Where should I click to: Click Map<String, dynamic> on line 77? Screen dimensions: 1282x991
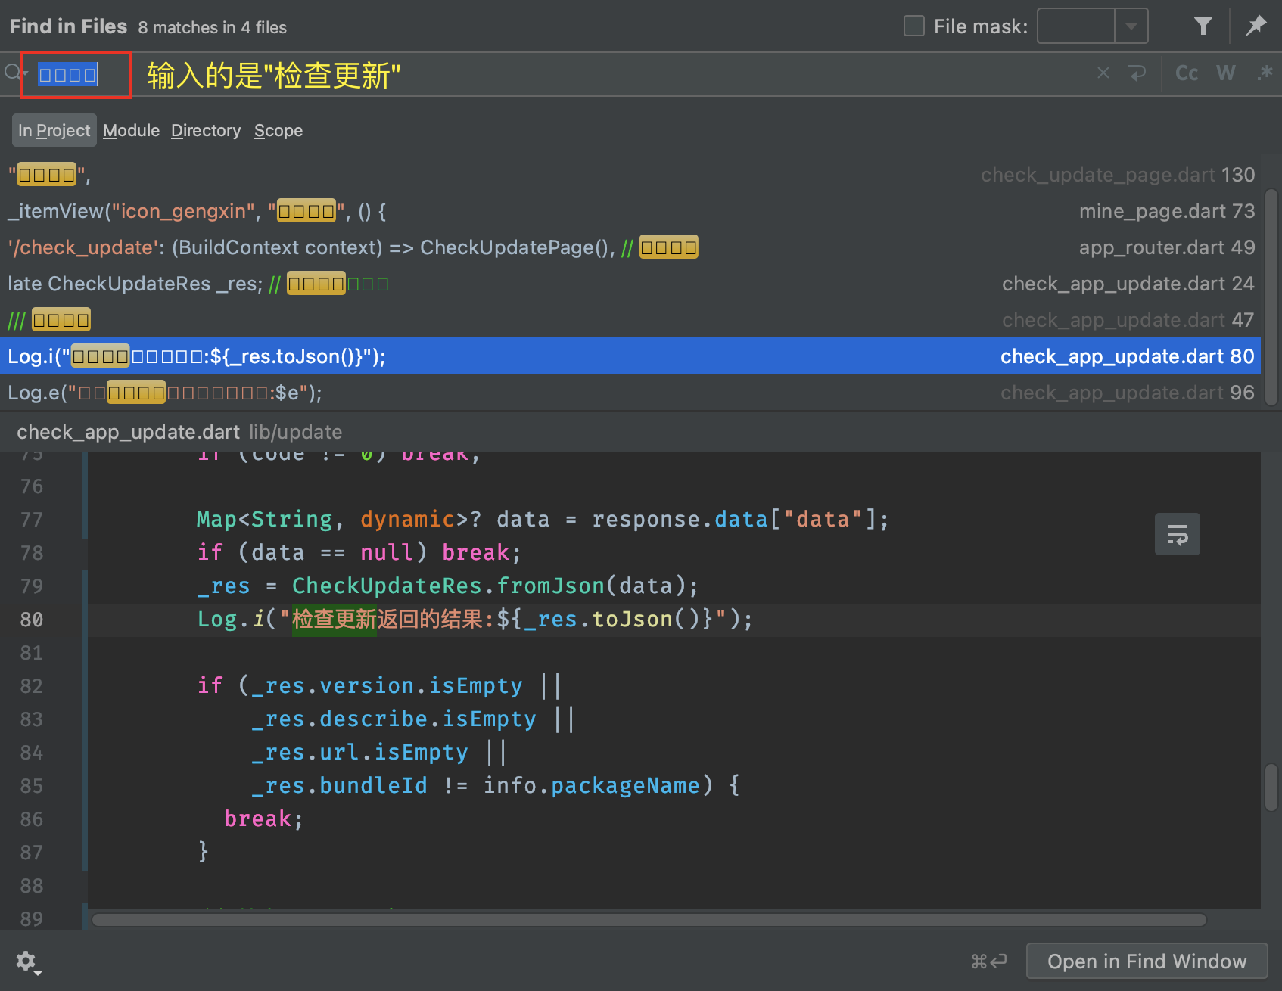point(332,520)
